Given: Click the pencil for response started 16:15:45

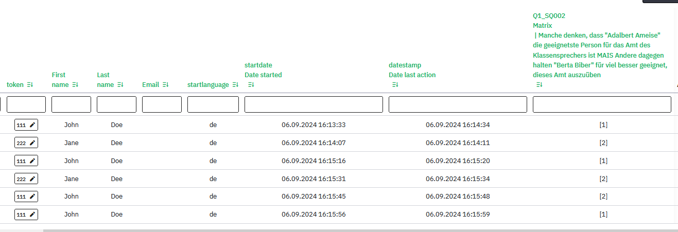Looking at the screenshot, I should tap(33, 197).
